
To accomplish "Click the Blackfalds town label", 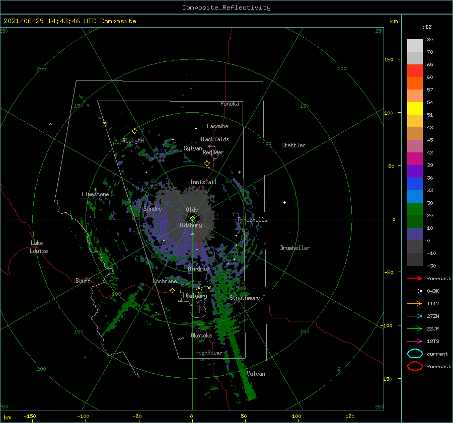I will pyautogui.click(x=214, y=139).
